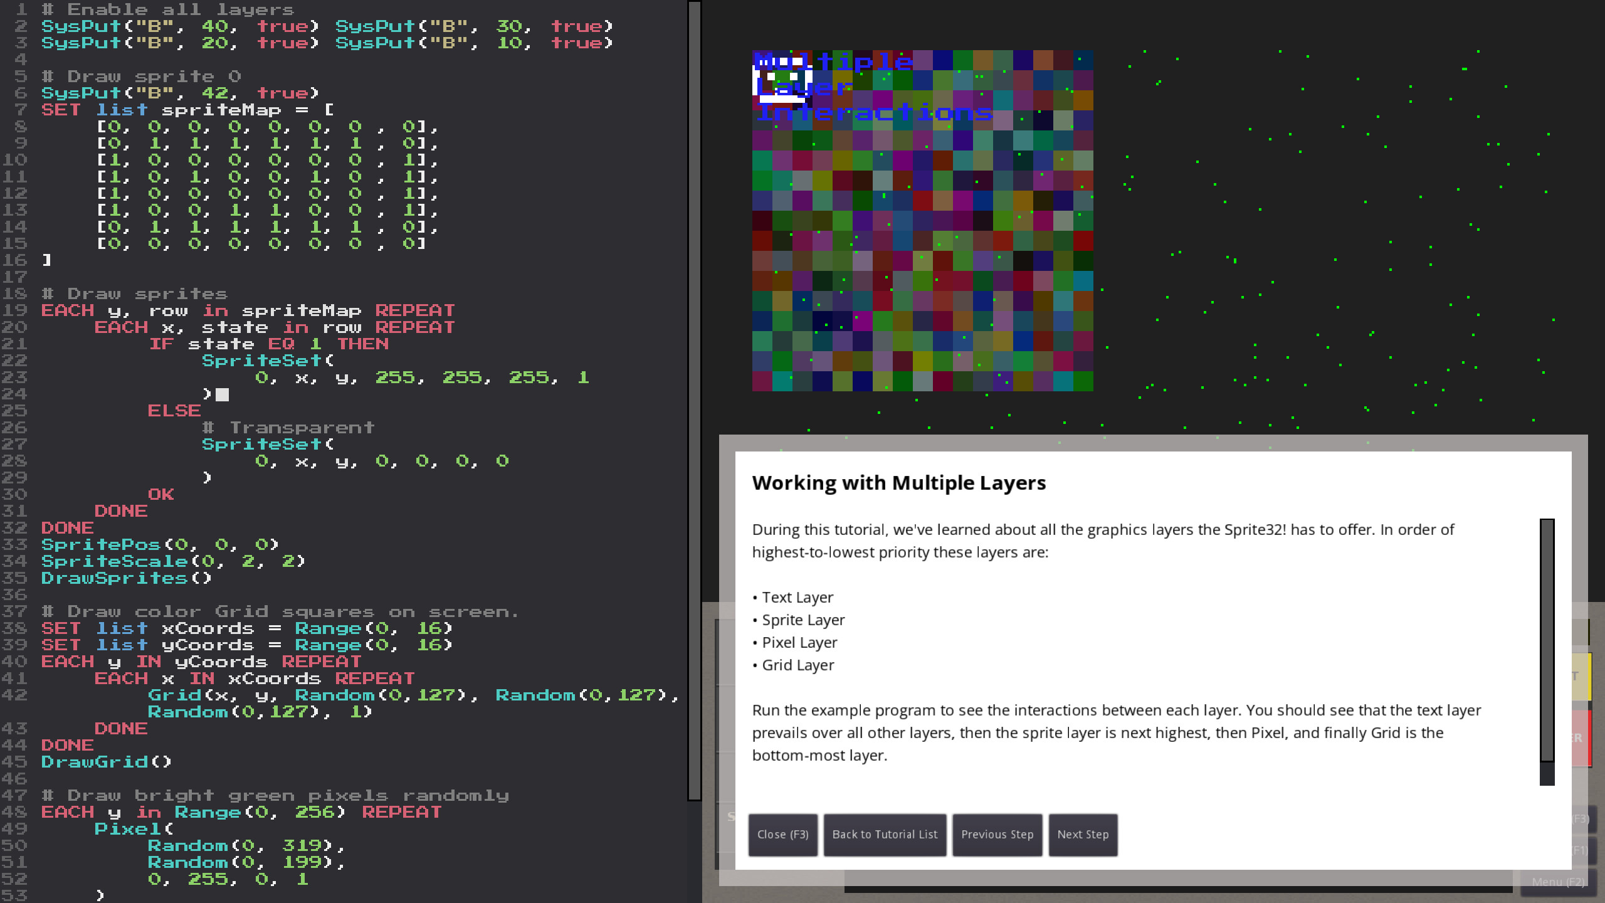Select the 'Sprite Layer' bullet item
The image size is (1605, 903).
click(799, 620)
